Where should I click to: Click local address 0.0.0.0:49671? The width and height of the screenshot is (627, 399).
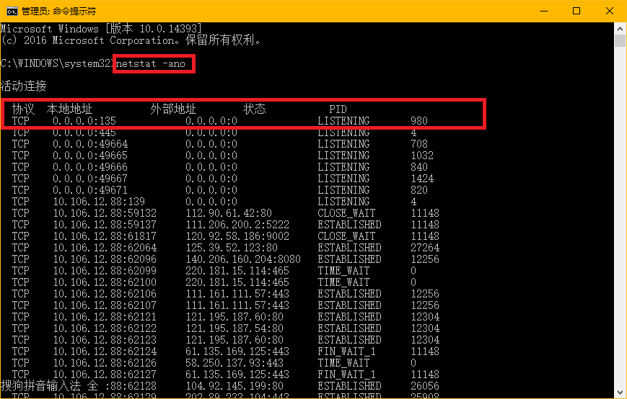coord(90,190)
